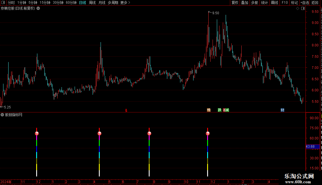Image resolution: width=322 pixels, height=185 pixels.
Task: Click the 标记 mark button
Action: (294, 3)
